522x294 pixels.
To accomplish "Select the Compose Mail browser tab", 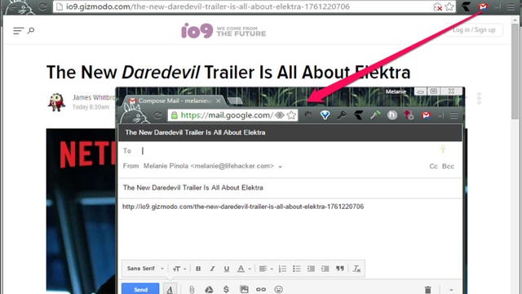I will (x=174, y=100).
